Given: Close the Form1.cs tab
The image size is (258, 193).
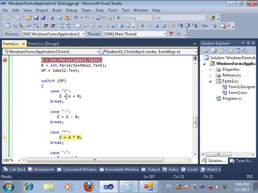Looking at the screenshot, I should 23,43.
